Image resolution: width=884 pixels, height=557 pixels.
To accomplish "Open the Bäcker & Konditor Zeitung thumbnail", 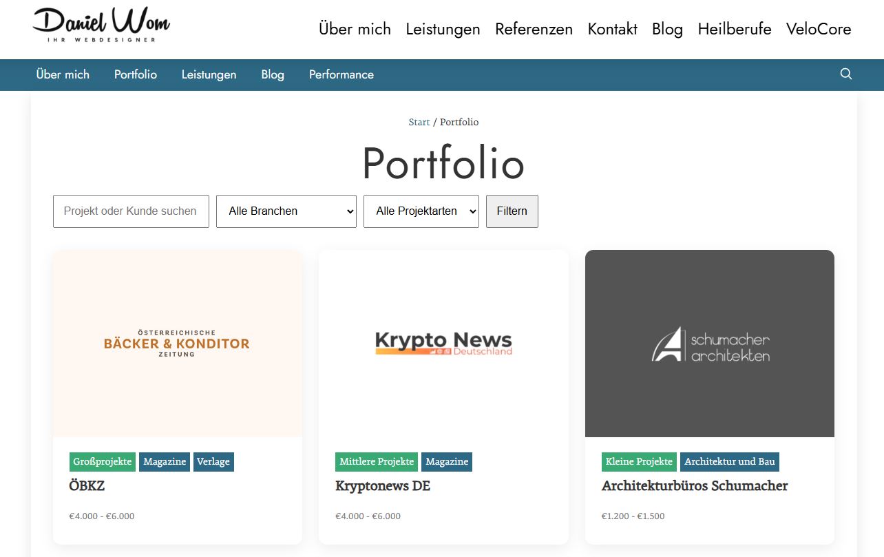I will click(x=177, y=343).
